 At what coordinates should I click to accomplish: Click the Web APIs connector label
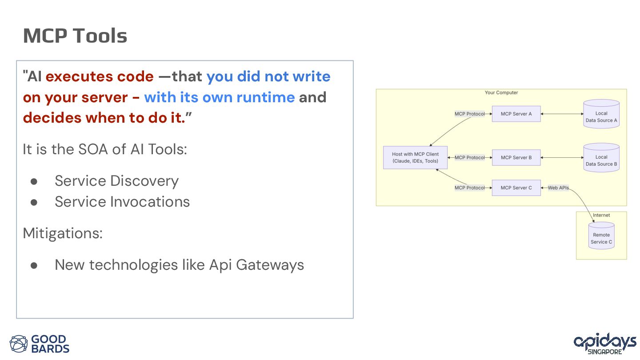(558, 188)
